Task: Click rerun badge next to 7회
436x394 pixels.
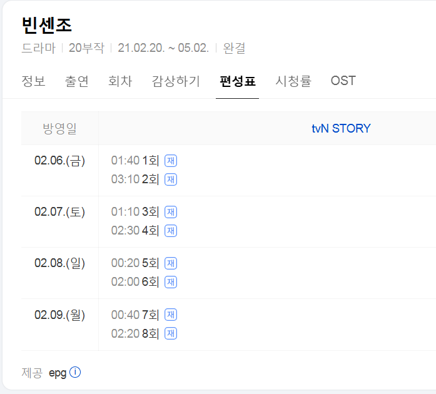Action: click(171, 315)
